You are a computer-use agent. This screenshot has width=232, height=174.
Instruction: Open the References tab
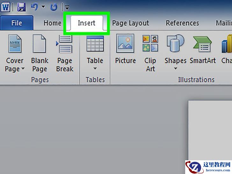point(182,23)
